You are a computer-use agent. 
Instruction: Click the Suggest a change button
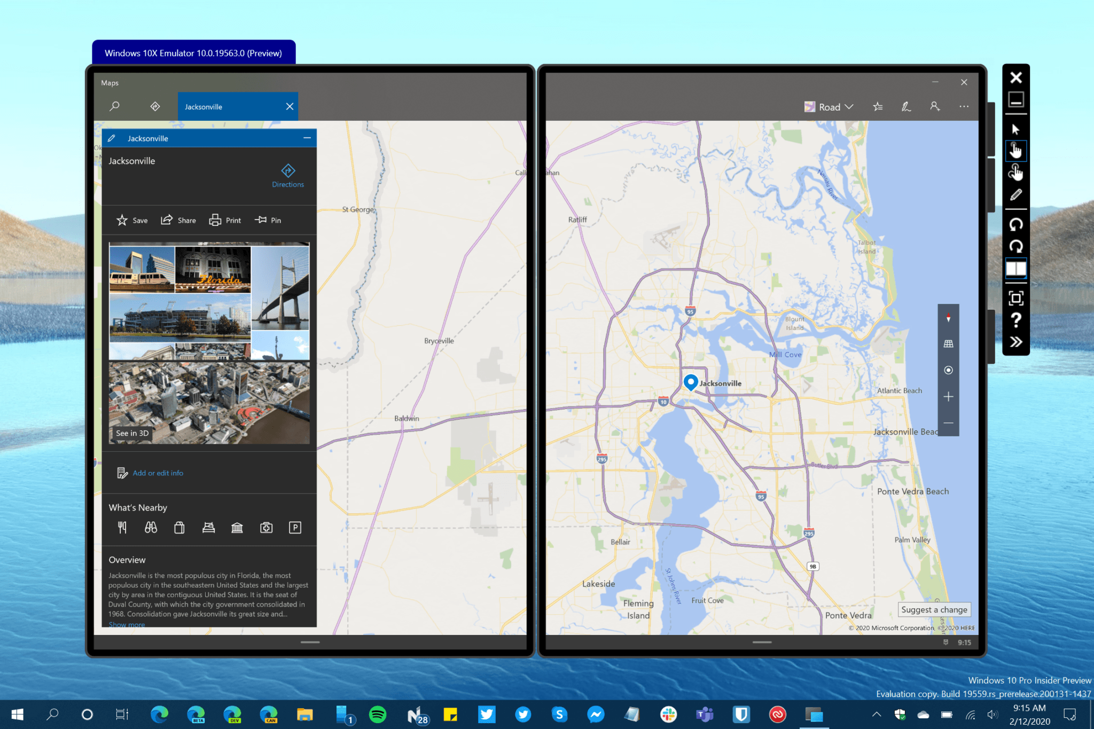coord(934,609)
